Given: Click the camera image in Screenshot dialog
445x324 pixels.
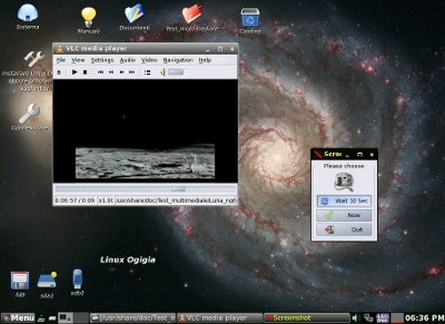Looking at the screenshot, I should coord(344,182).
